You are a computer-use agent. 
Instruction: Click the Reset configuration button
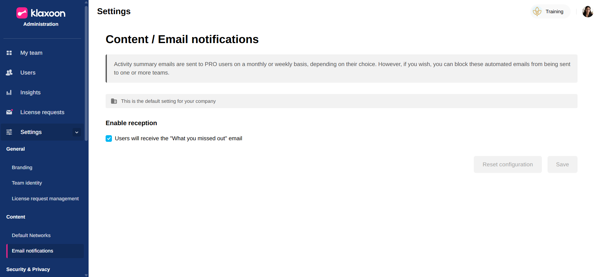508,164
